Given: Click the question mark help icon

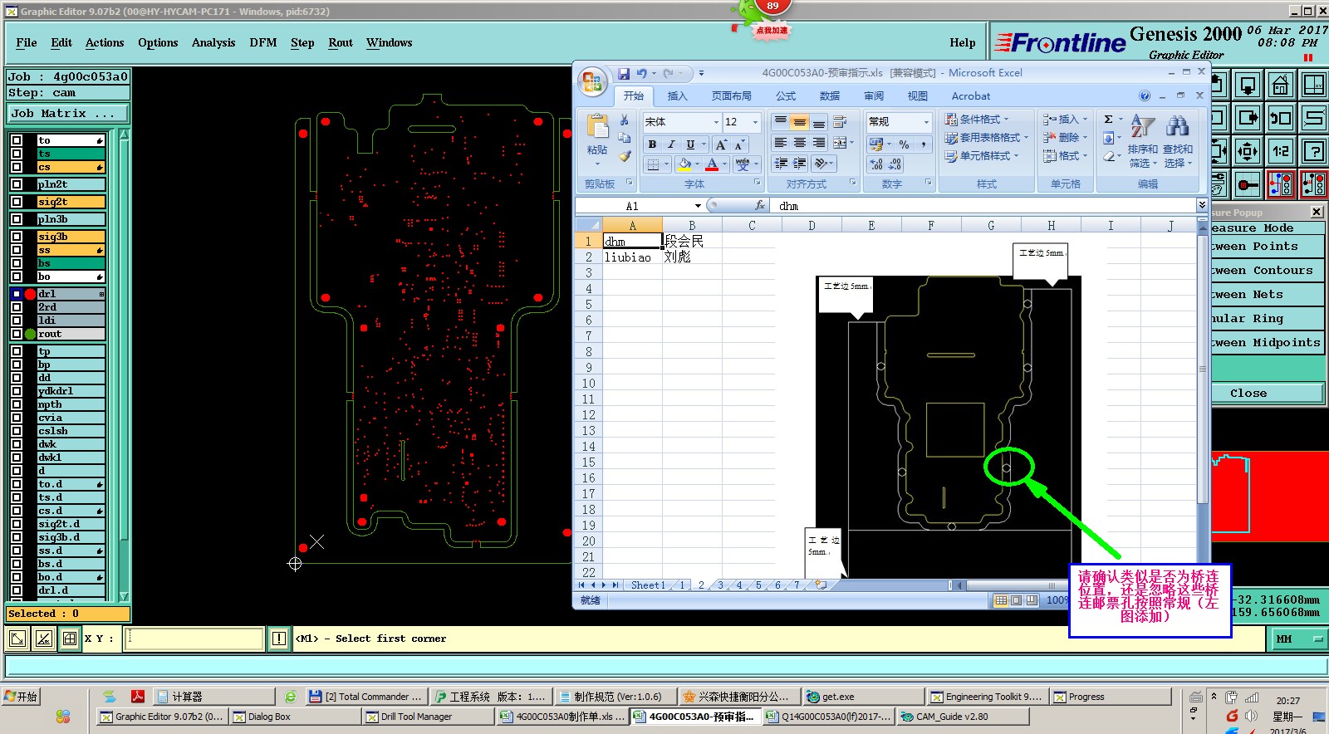Looking at the screenshot, I should 1313,151.
